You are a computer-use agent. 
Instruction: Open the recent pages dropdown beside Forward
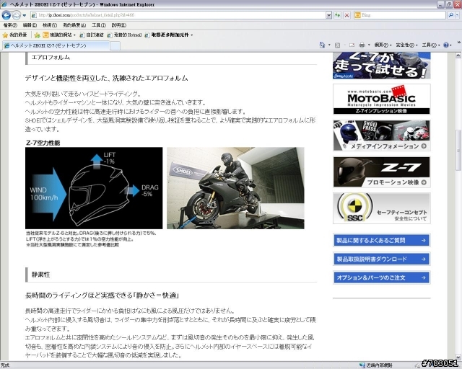[x=25, y=15]
